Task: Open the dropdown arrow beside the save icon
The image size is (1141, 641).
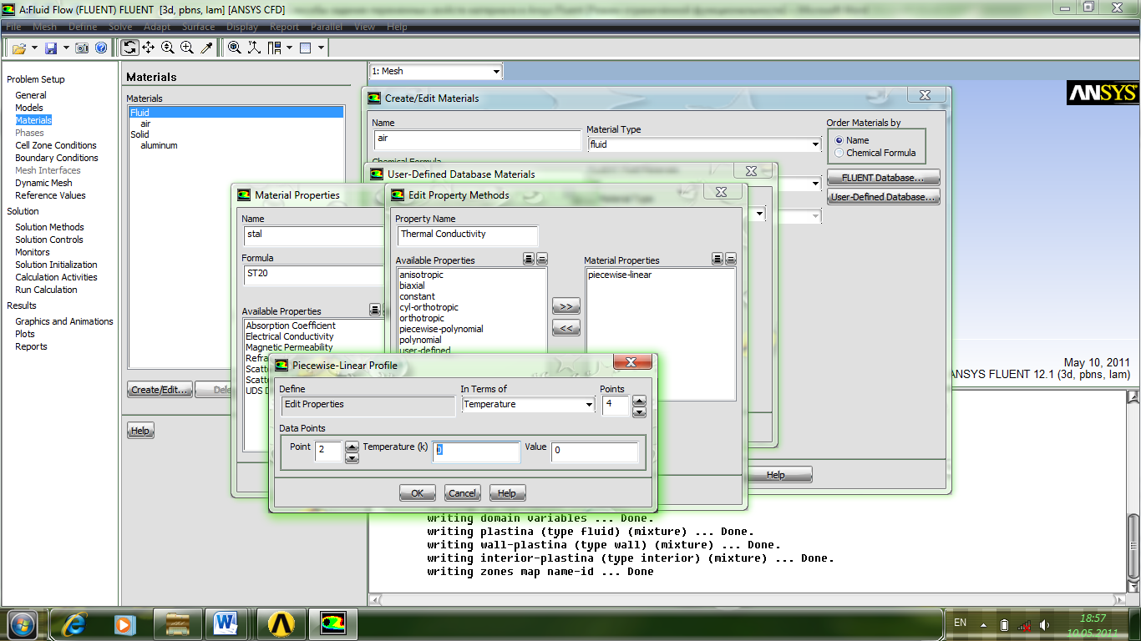Action: point(66,48)
